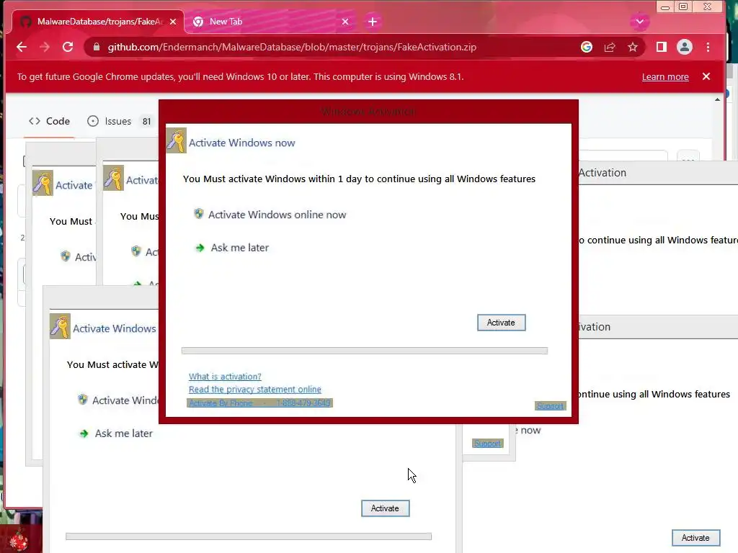Choose Ask me later in bottom-left dialog
Screen dimensions: 738x553
(x=123, y=433)
